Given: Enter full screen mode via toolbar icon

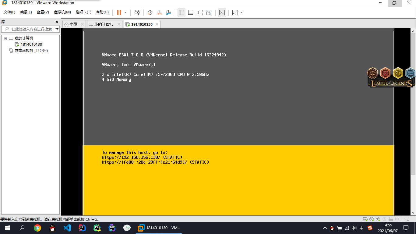Looking at the screenshot, I should [199, 12].
